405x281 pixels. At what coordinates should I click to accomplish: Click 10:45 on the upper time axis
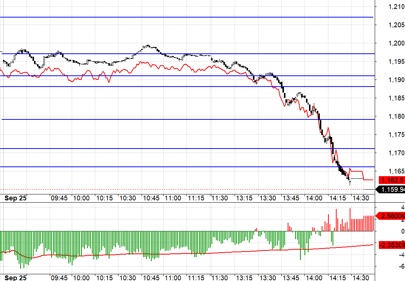click(x=150, y=199)
